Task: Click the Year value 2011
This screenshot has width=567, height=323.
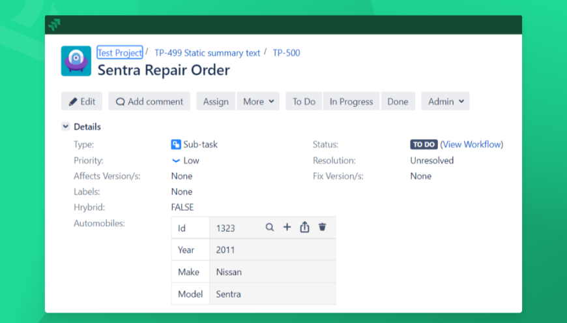Action: click(x=225, y=250)
